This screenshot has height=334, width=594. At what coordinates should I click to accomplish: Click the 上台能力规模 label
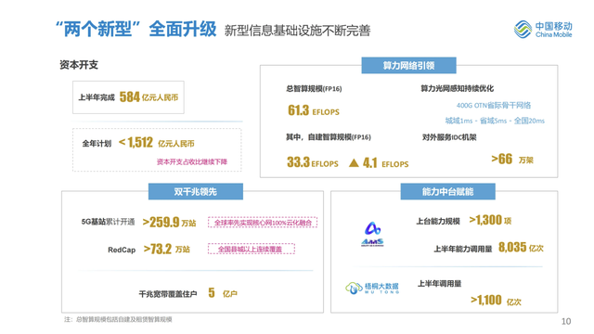coord(438,221)
